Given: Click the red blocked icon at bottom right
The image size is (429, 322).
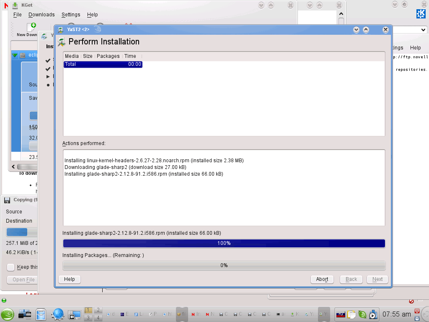Looking at the screenshot, I should 411,301.
